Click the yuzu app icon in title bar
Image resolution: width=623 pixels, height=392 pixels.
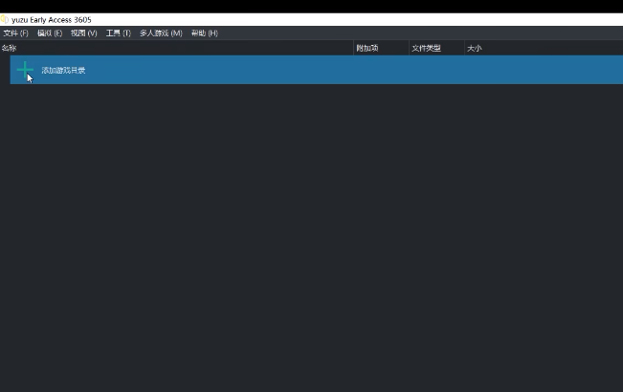4,19
